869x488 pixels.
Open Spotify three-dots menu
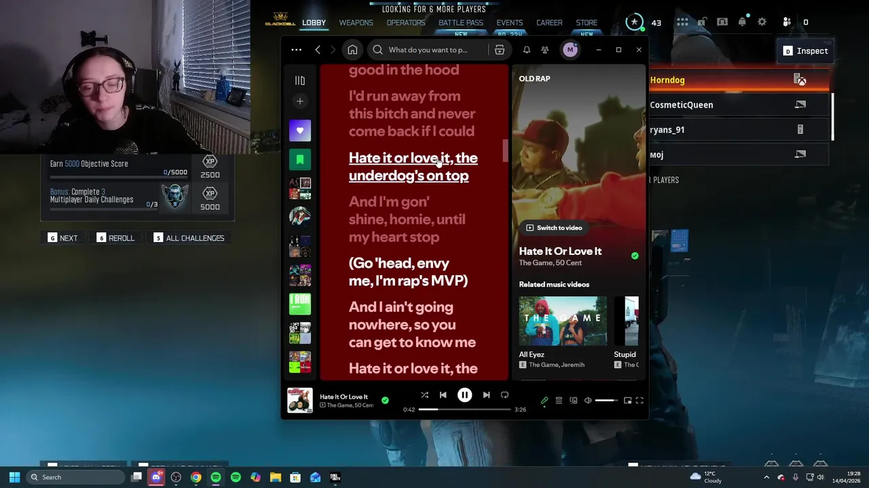296,49
